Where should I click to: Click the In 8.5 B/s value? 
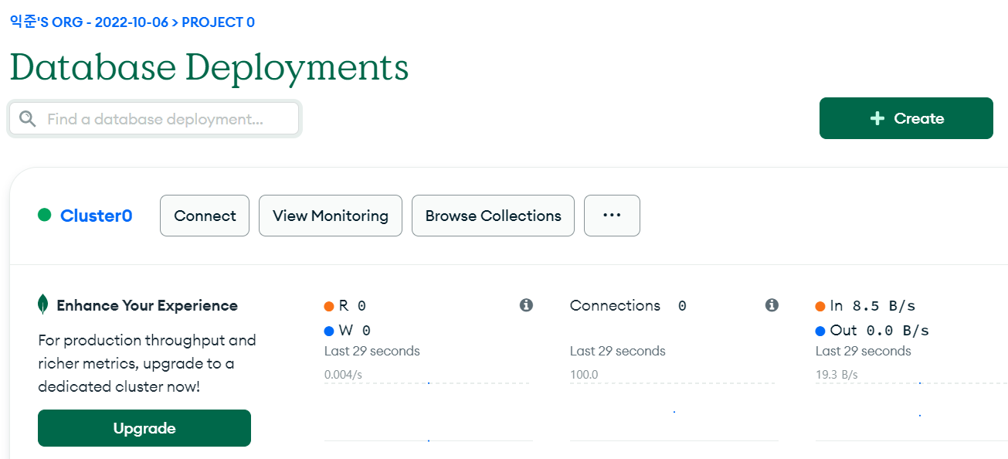click(873, 305)
